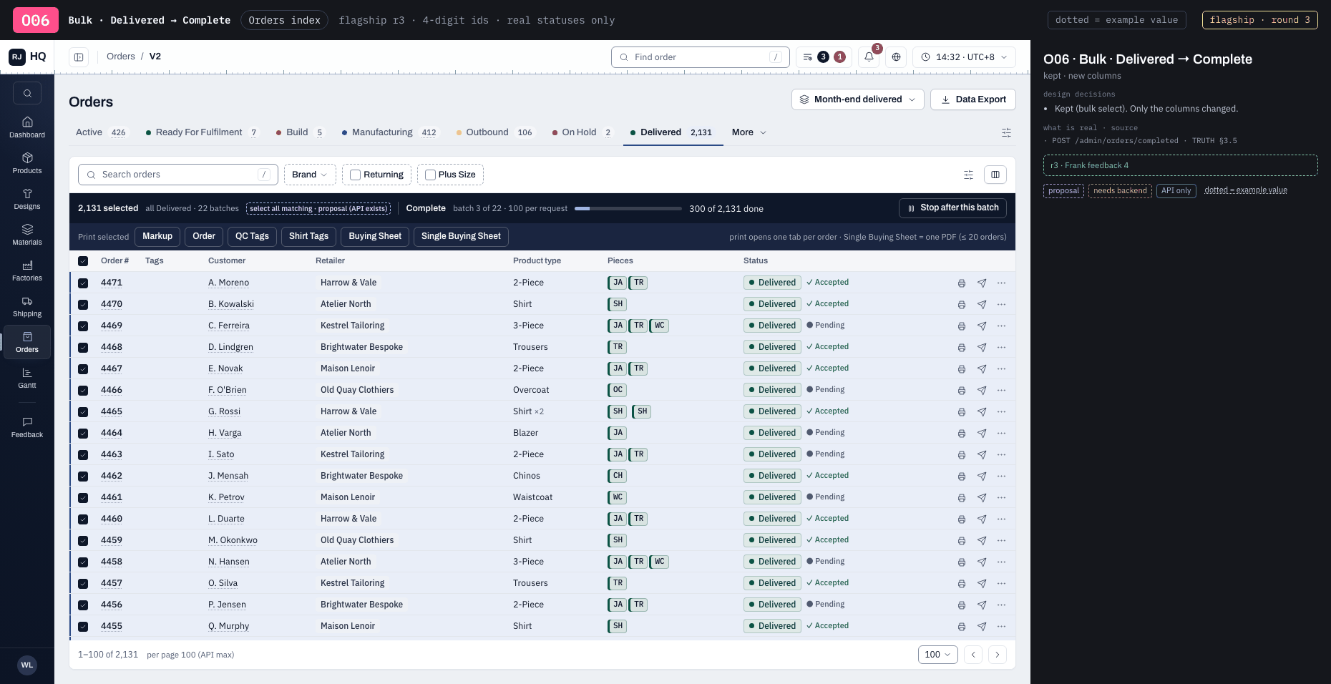
Task: Click Stop after this batch
Action: point(952,208)
